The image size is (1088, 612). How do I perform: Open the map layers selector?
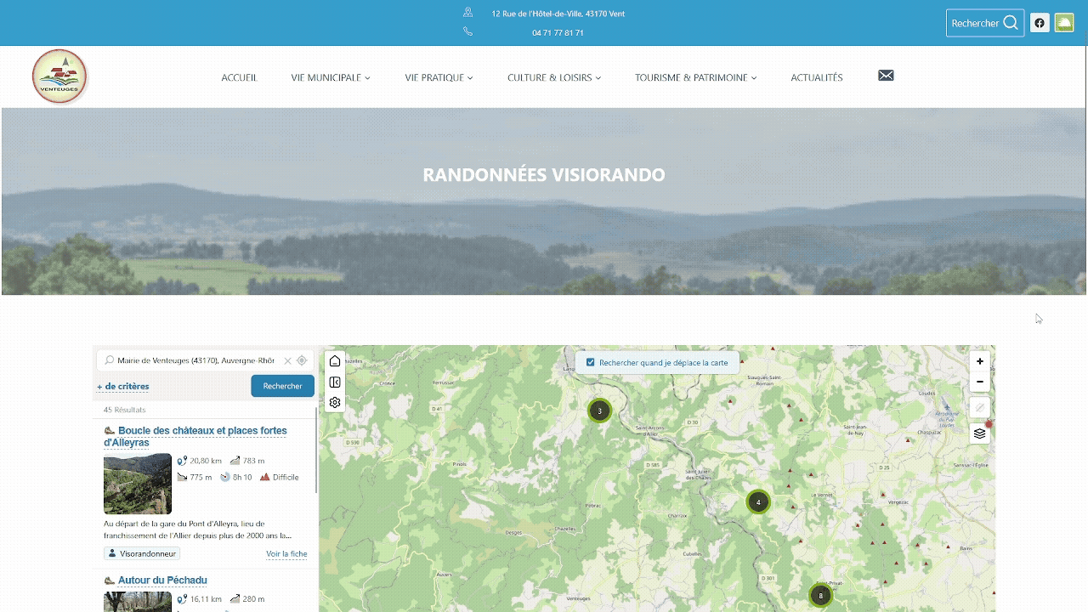point(980,433)
